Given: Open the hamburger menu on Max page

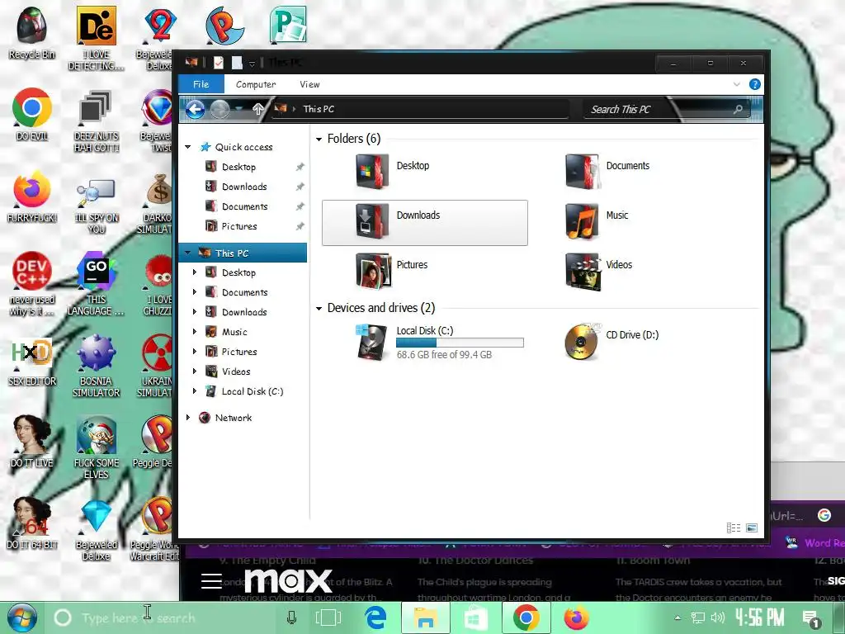Looking at the screenshot, I should [211, 580].
